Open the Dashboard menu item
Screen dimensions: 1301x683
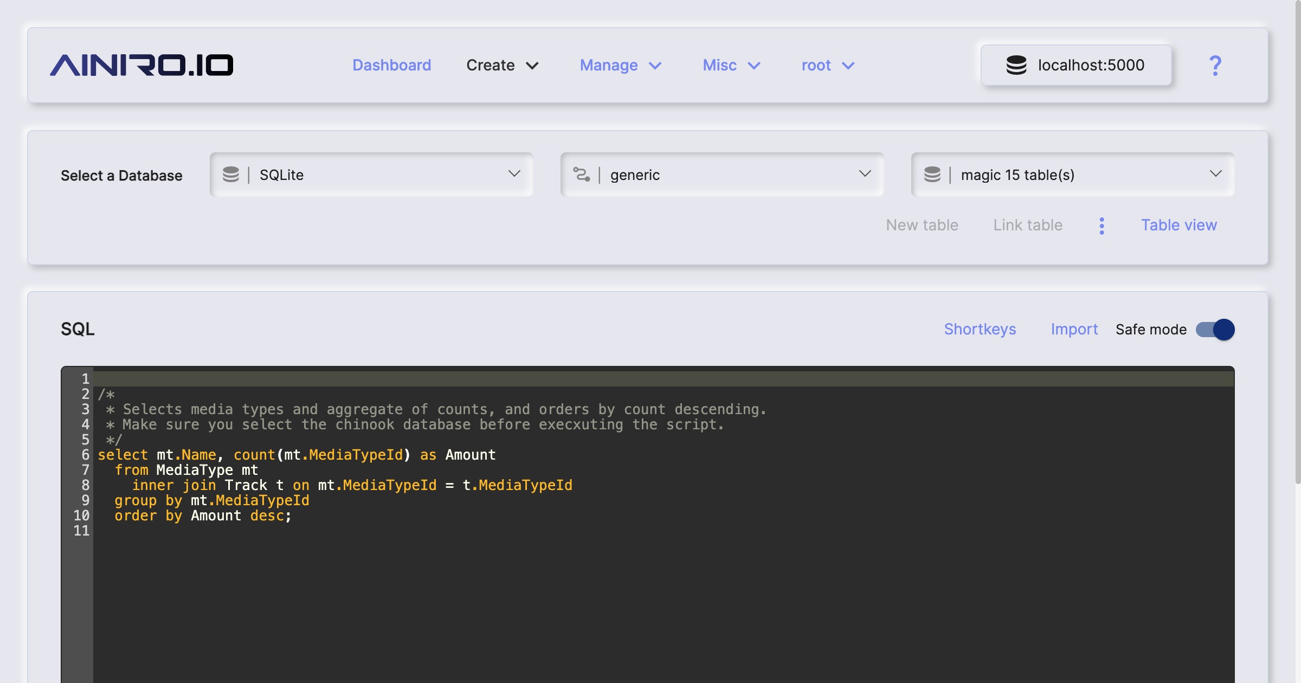click(x=391, y=63)
